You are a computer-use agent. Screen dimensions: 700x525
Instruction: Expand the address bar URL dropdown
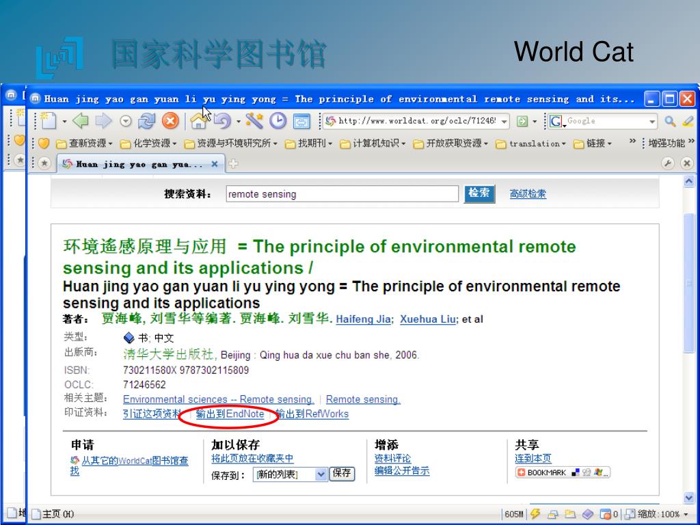[504, 121]
